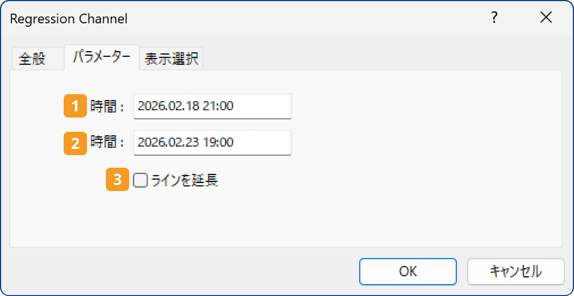Click the orange badge numbered 1
The image size is (574, 296).
[x=75, y=106]
